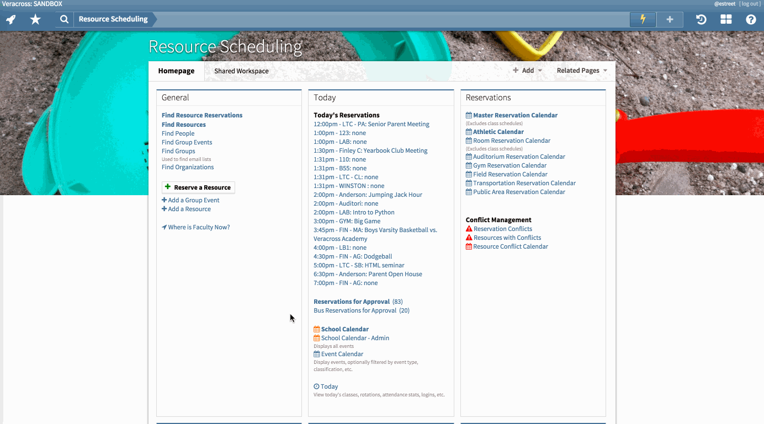
Task: Click the plus icon in the top toolbar
Action: tap(669, 19)
